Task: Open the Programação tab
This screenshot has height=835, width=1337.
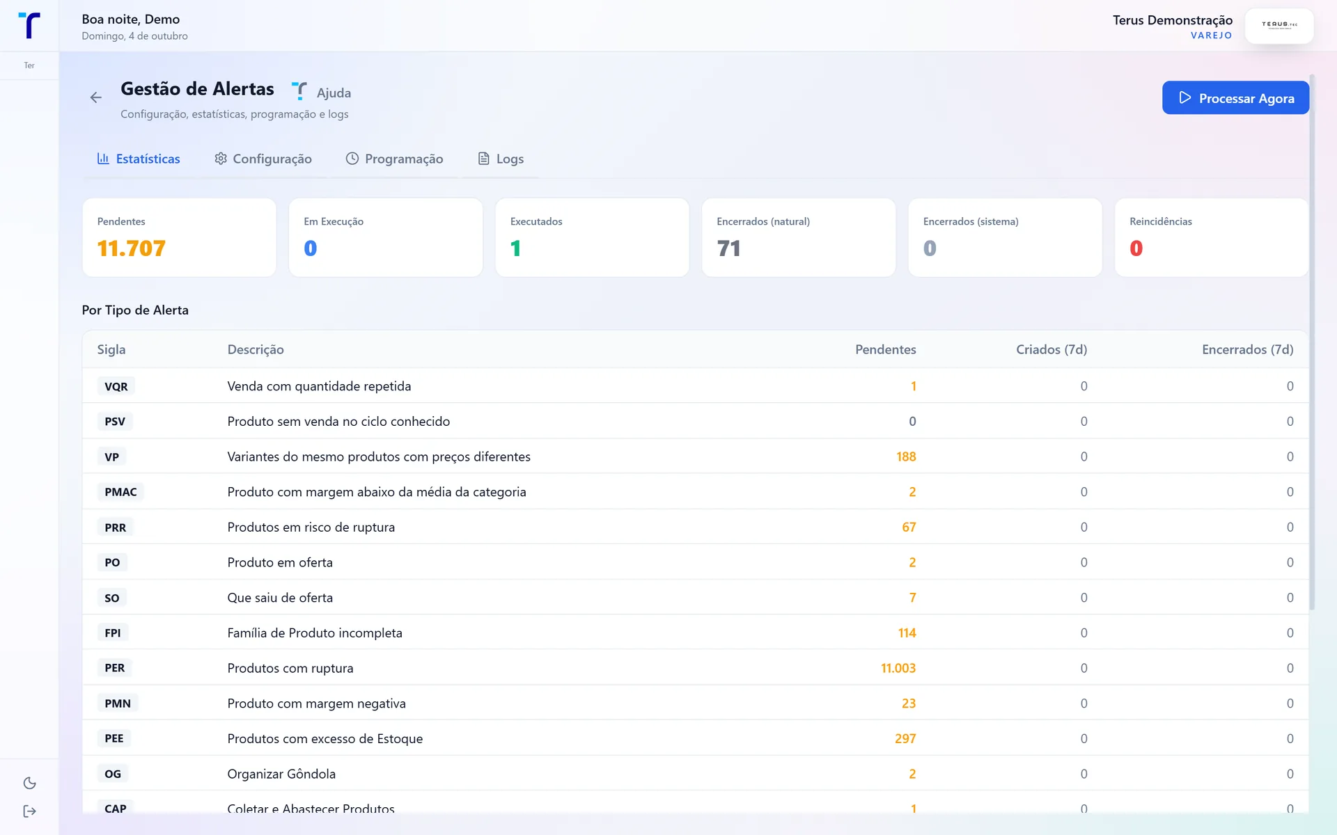Action: (x=395, y=159)
